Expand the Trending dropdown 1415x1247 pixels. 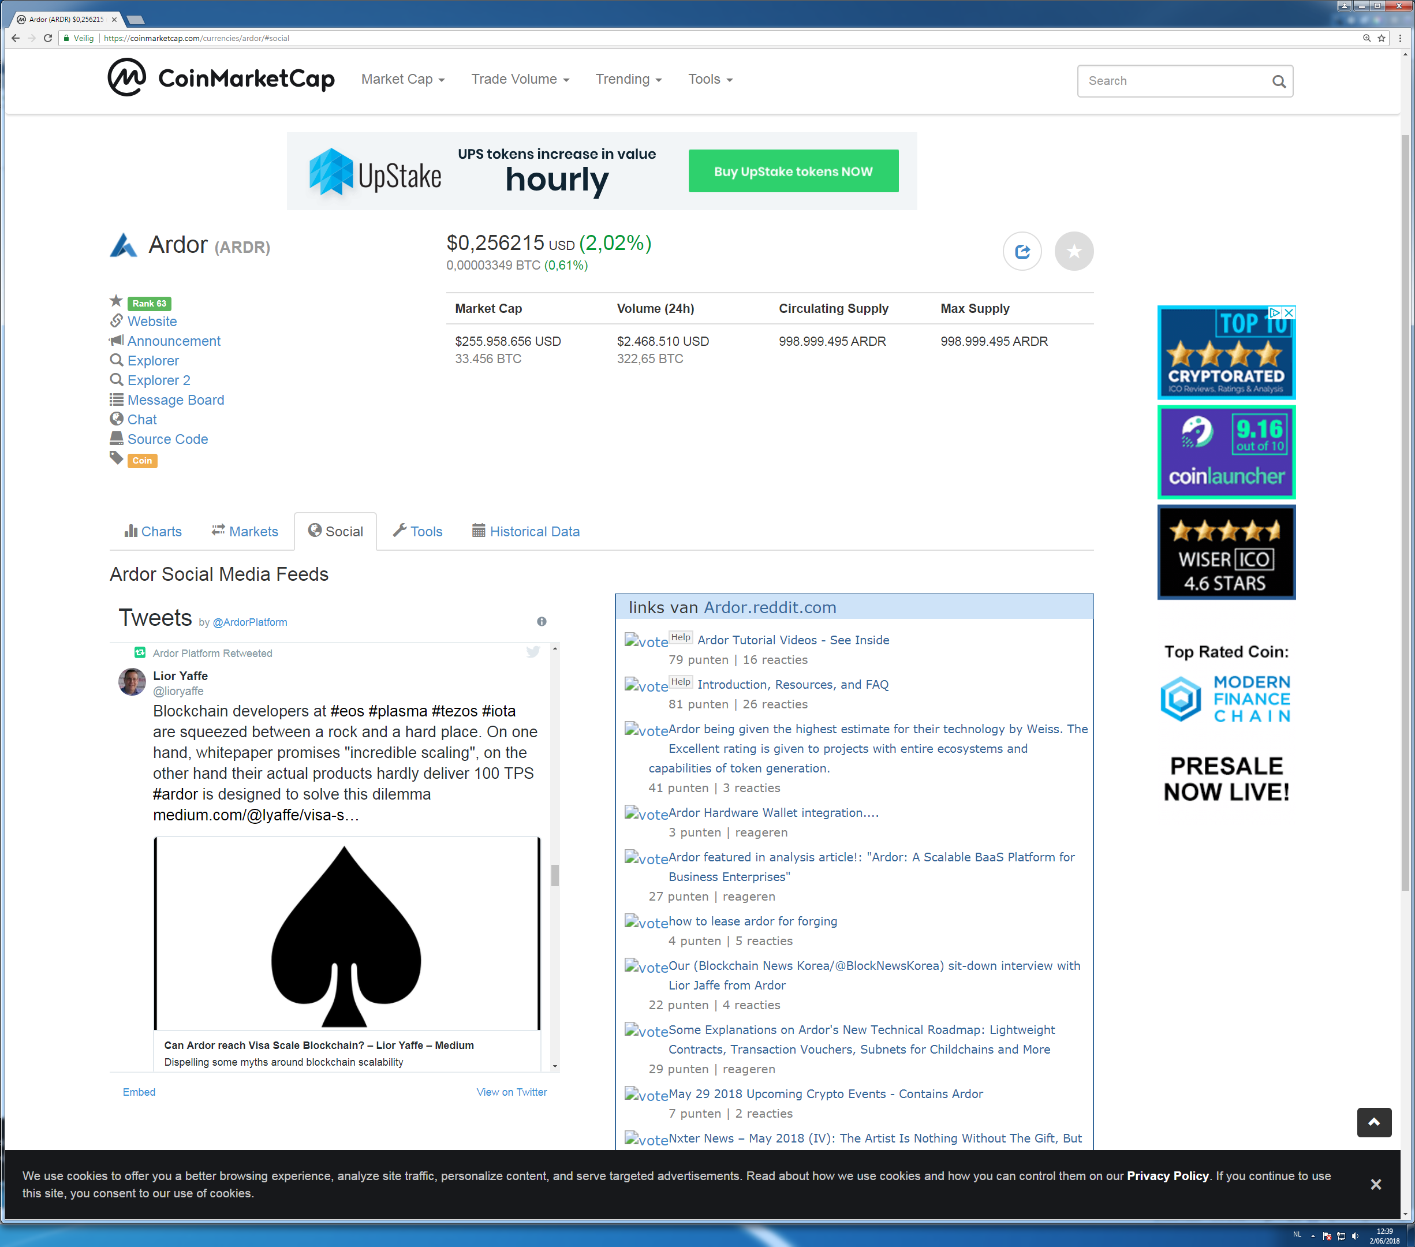pyautogui.click(x=627, y=79)
